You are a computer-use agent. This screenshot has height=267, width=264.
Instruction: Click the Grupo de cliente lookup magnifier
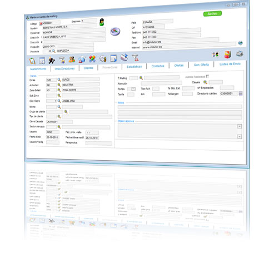(x=66, y=112)
